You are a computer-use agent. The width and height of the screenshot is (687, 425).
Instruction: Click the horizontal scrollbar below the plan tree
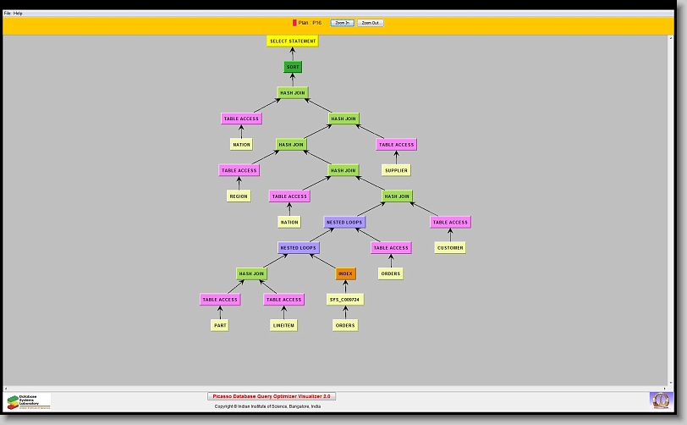[338, 387]
